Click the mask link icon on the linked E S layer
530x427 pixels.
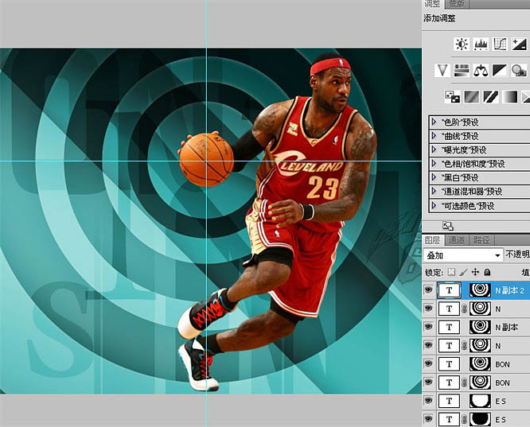pos(465,419)
